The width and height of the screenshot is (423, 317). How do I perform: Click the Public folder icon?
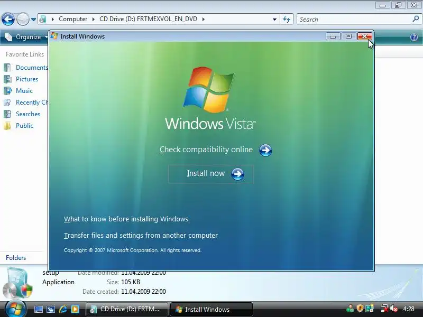[x=7, y=126]
